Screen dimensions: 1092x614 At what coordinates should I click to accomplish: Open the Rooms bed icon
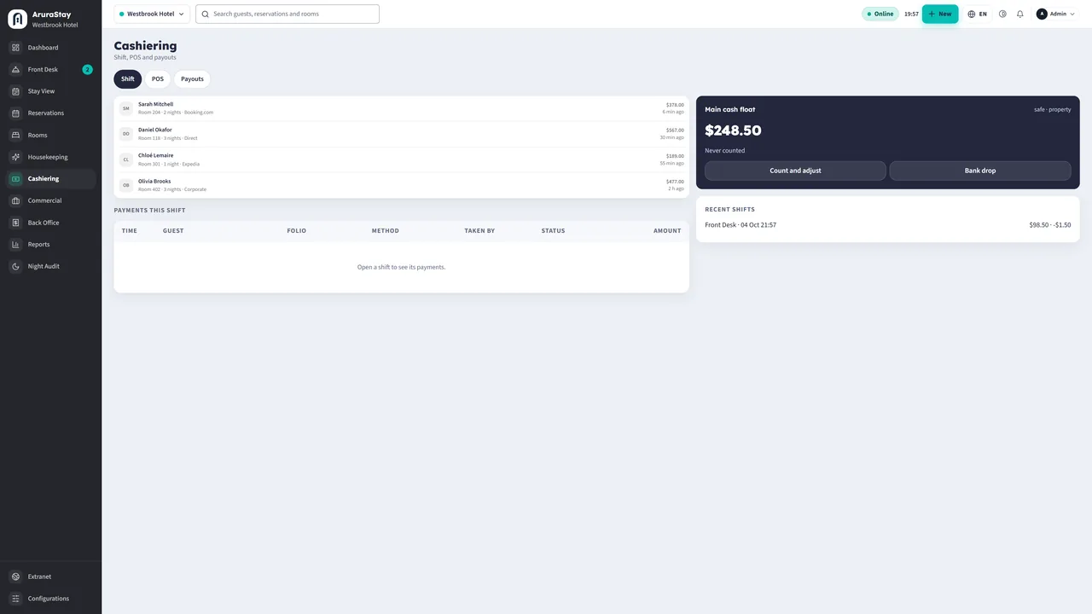point(15,135)
